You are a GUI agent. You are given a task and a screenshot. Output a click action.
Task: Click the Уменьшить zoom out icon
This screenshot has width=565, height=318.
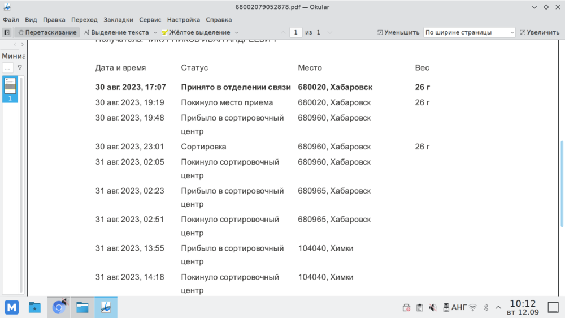[x=380, y=33]
